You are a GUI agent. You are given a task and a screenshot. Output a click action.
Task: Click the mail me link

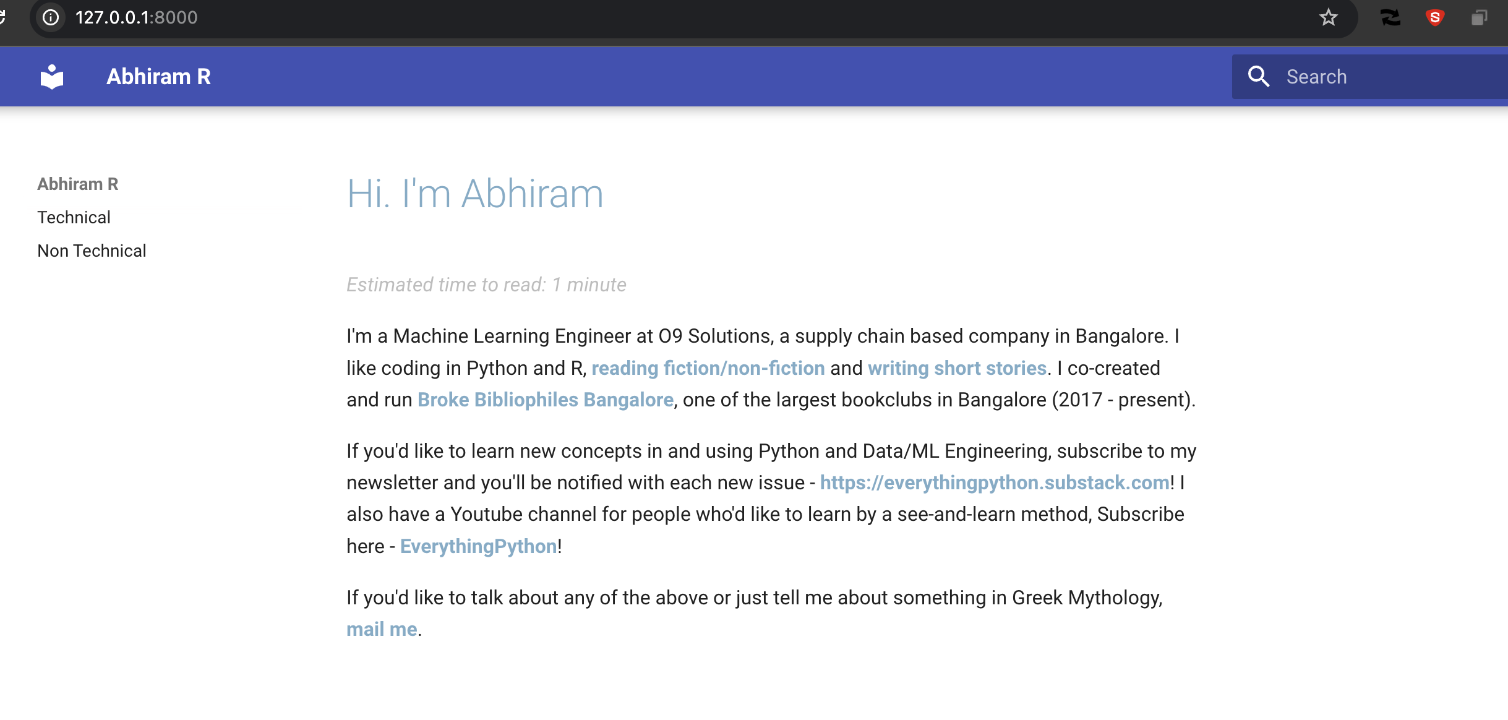(382, 629)
